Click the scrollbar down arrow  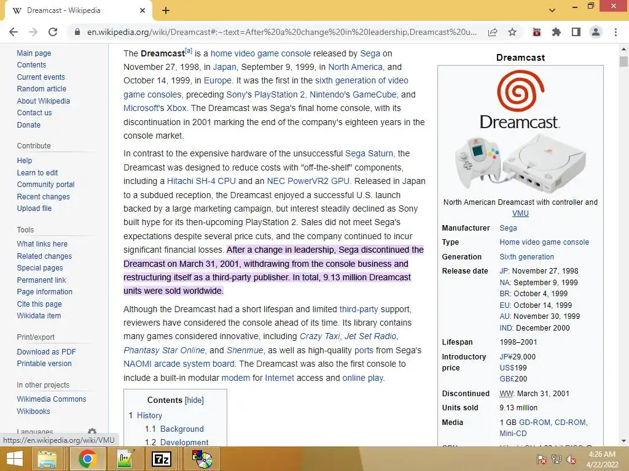coord(623,441)
